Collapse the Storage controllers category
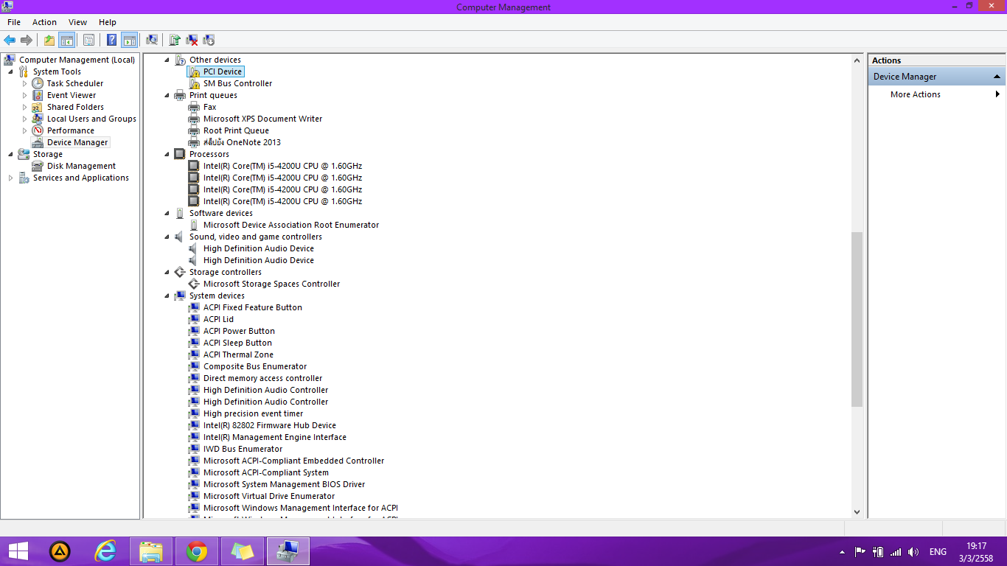The width and height of the screenshot is (1007, 566). 167,272
